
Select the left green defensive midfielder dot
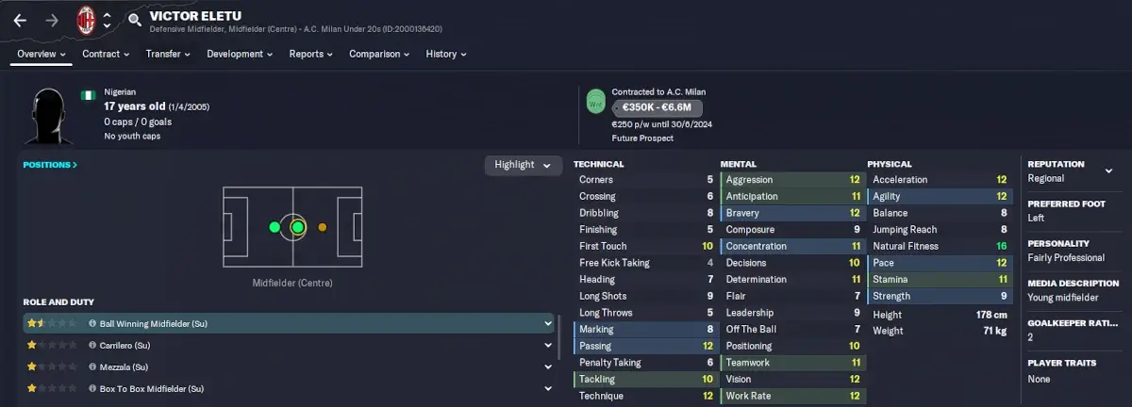point(275,227)
